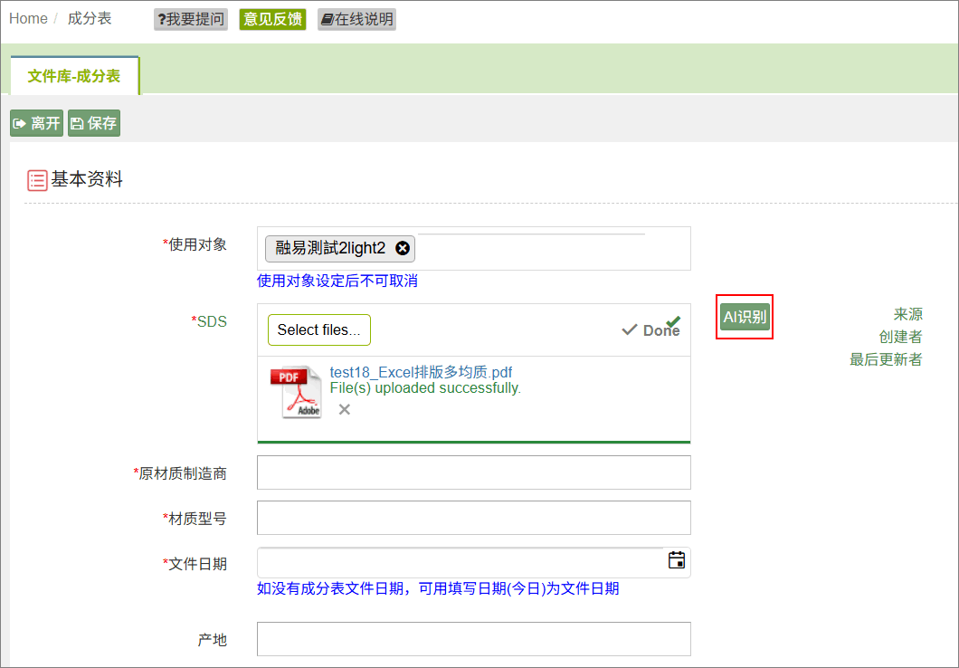Run AI识别 recognition
This screenshot has height=668, width=959.
coord(745,316)
